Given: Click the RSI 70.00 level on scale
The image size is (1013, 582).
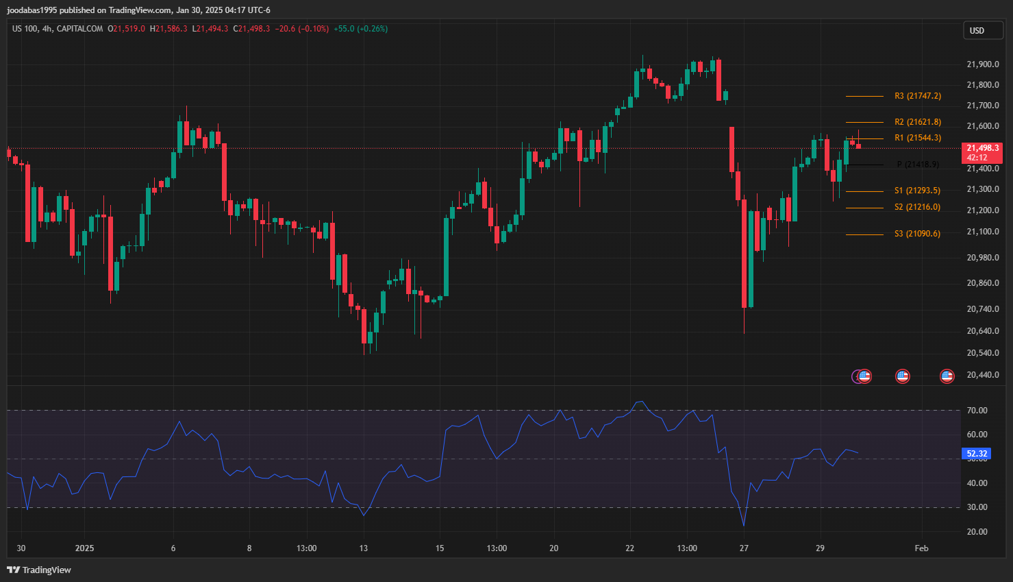Looking at the screenshot, I should (977, 411).
